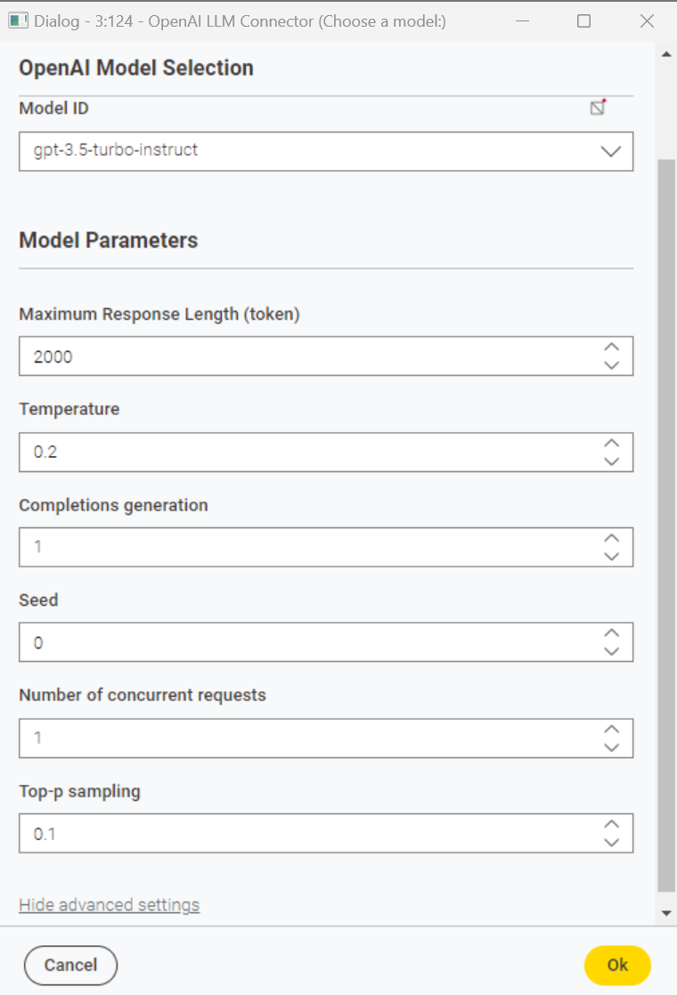Click the scrollbar down arrow
The image size is (677, 995).
(666, 913)
